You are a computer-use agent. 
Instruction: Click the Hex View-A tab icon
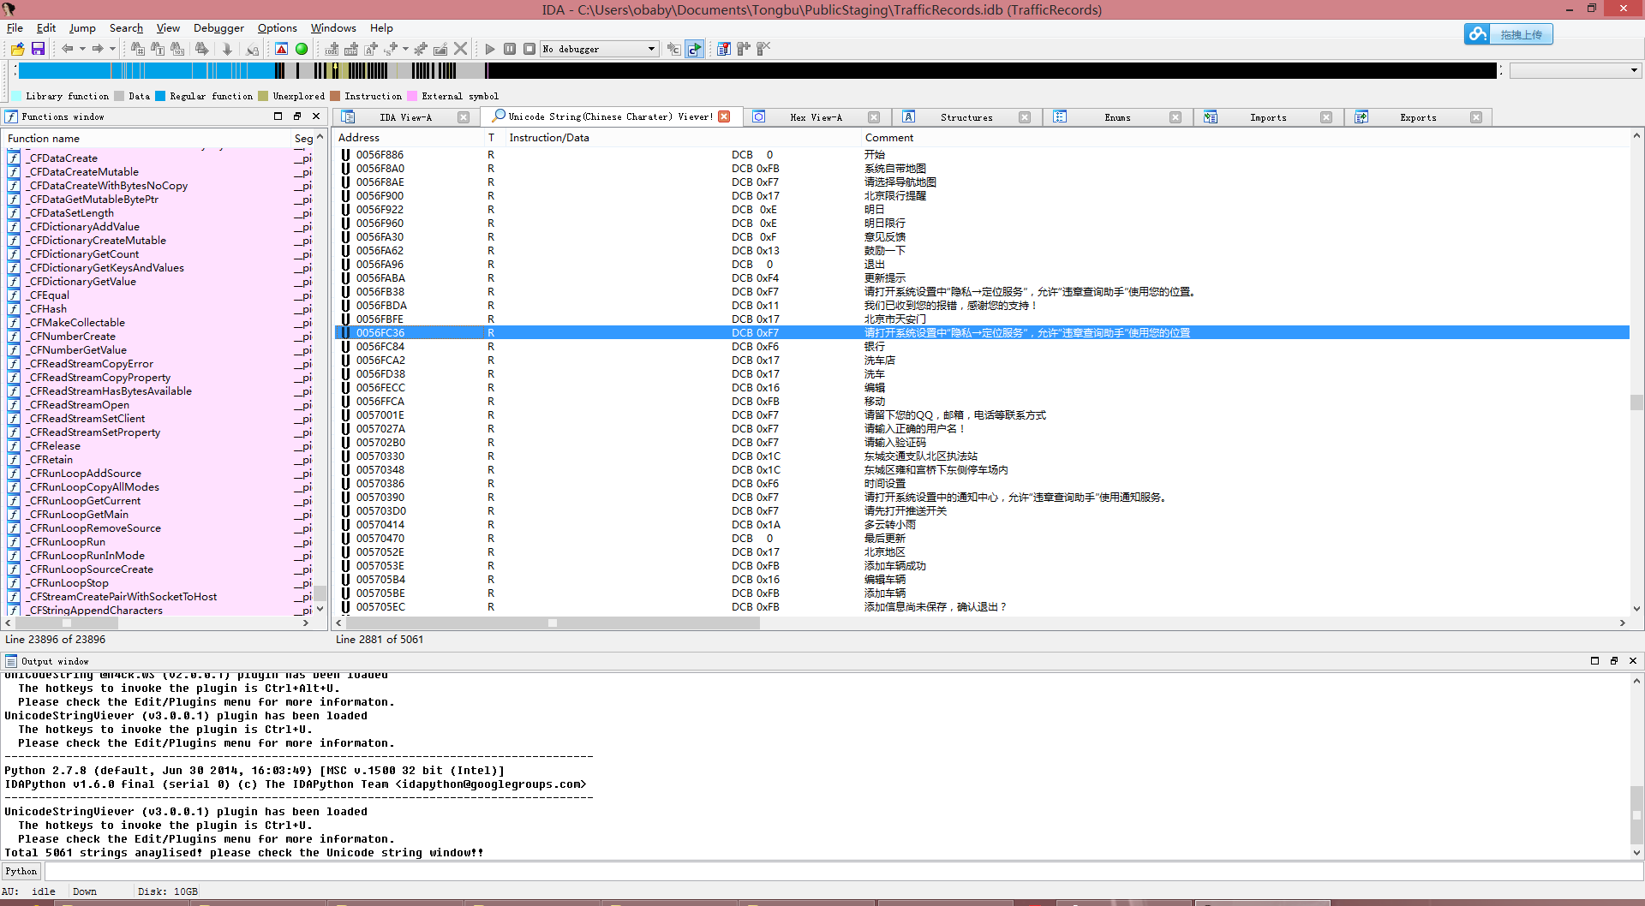point(759,117)
